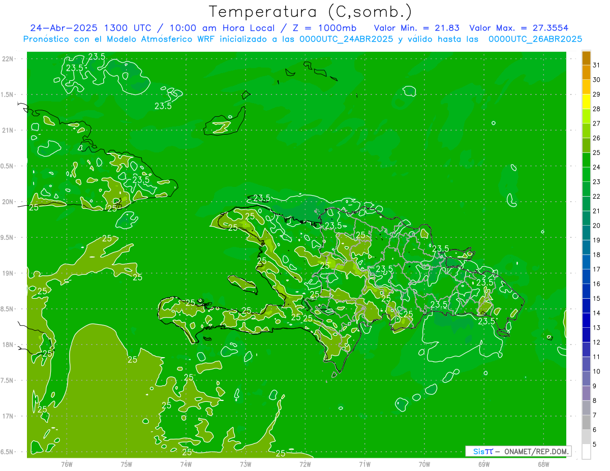The height and width of the screenshot is (471, 610).
Task: Click the "74W" longitude label
Action: click(x=186, y=464)
